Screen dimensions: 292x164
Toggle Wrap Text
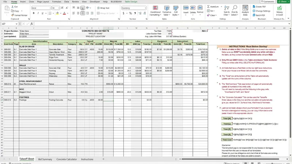(x=103, y=8)
